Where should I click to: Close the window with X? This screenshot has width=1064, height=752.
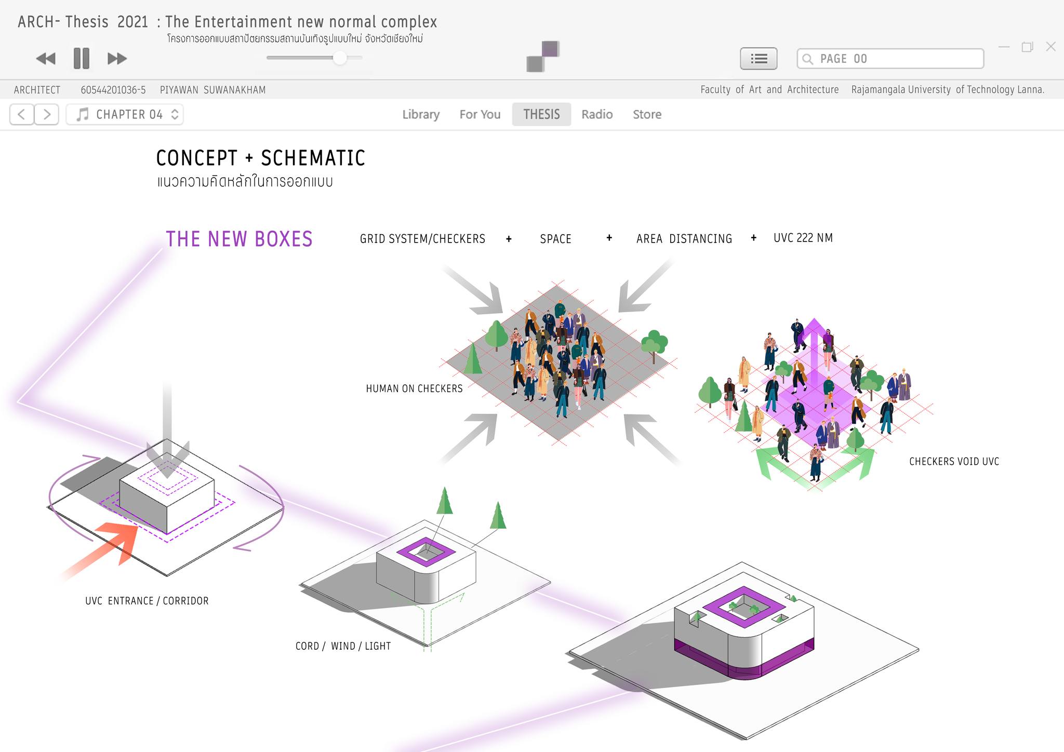1050,47
